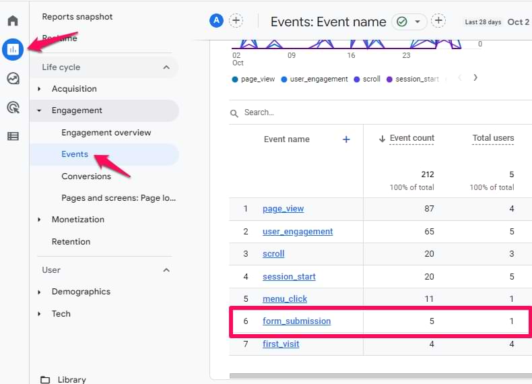
Task: Open Engagement overview report
Action: (106, 133)
